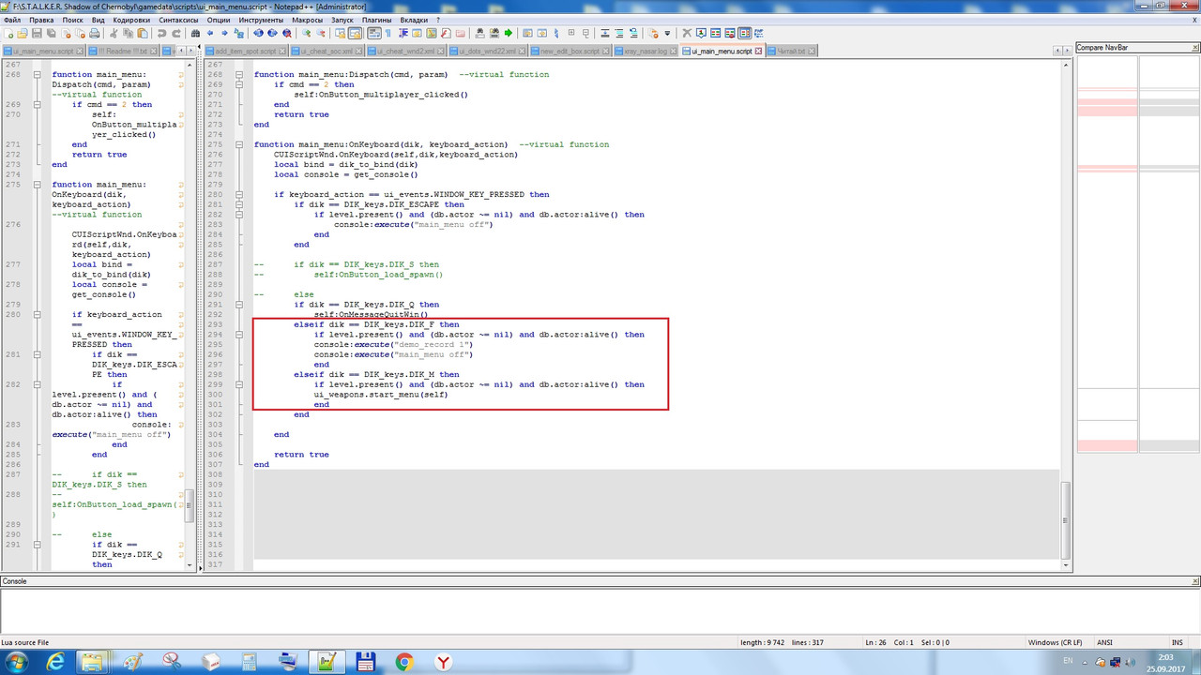The height and width of the screenshot is (675, 1201).
Task: Open the Плагины menu
Action: click(375, 19)
